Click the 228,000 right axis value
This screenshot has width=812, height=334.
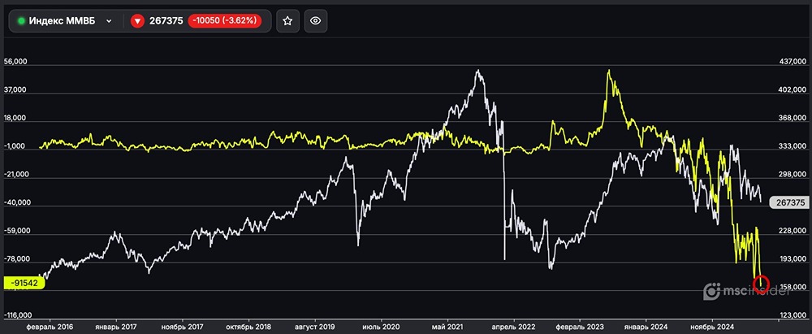pyautogui.click(x=793, y=231)
